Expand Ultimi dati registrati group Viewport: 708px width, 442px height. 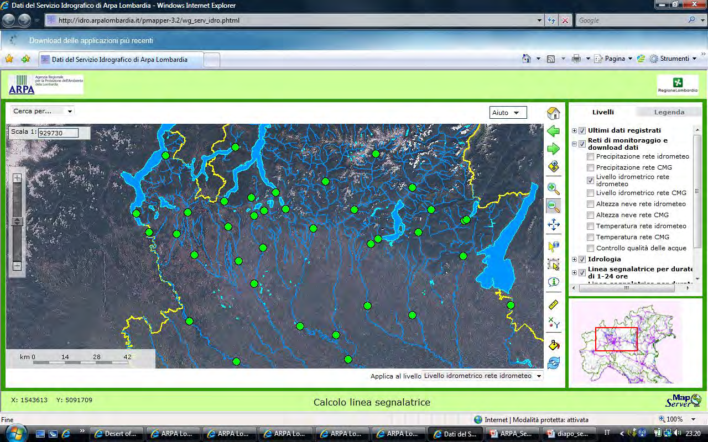click(x=574, y=131)
